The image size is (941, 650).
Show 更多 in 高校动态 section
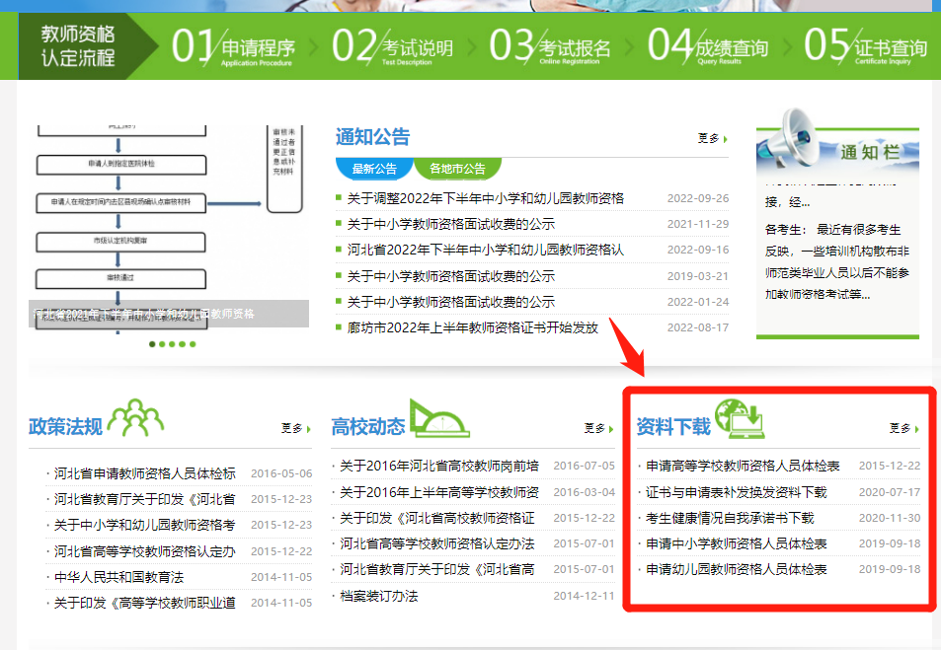tap(599, 428)
